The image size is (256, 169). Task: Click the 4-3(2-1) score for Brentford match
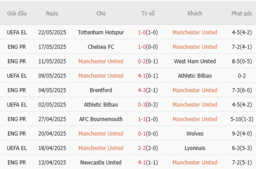pos(148,90)
